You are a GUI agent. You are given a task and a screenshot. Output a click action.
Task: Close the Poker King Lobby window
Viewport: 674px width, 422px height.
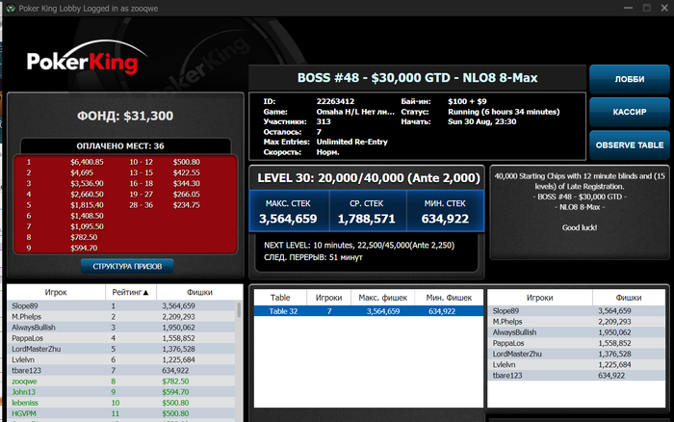click(664, 8)
